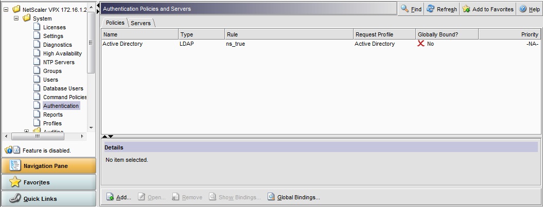Click the Open... button
The height and width of the screenshot is (207, 543).
pyautogui.click(x=152, y=197)
